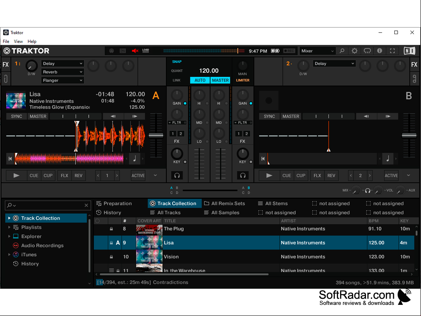421x316 pixels.
Task: Click the Lisa cover art on Deck A
Action: (16, 101)
